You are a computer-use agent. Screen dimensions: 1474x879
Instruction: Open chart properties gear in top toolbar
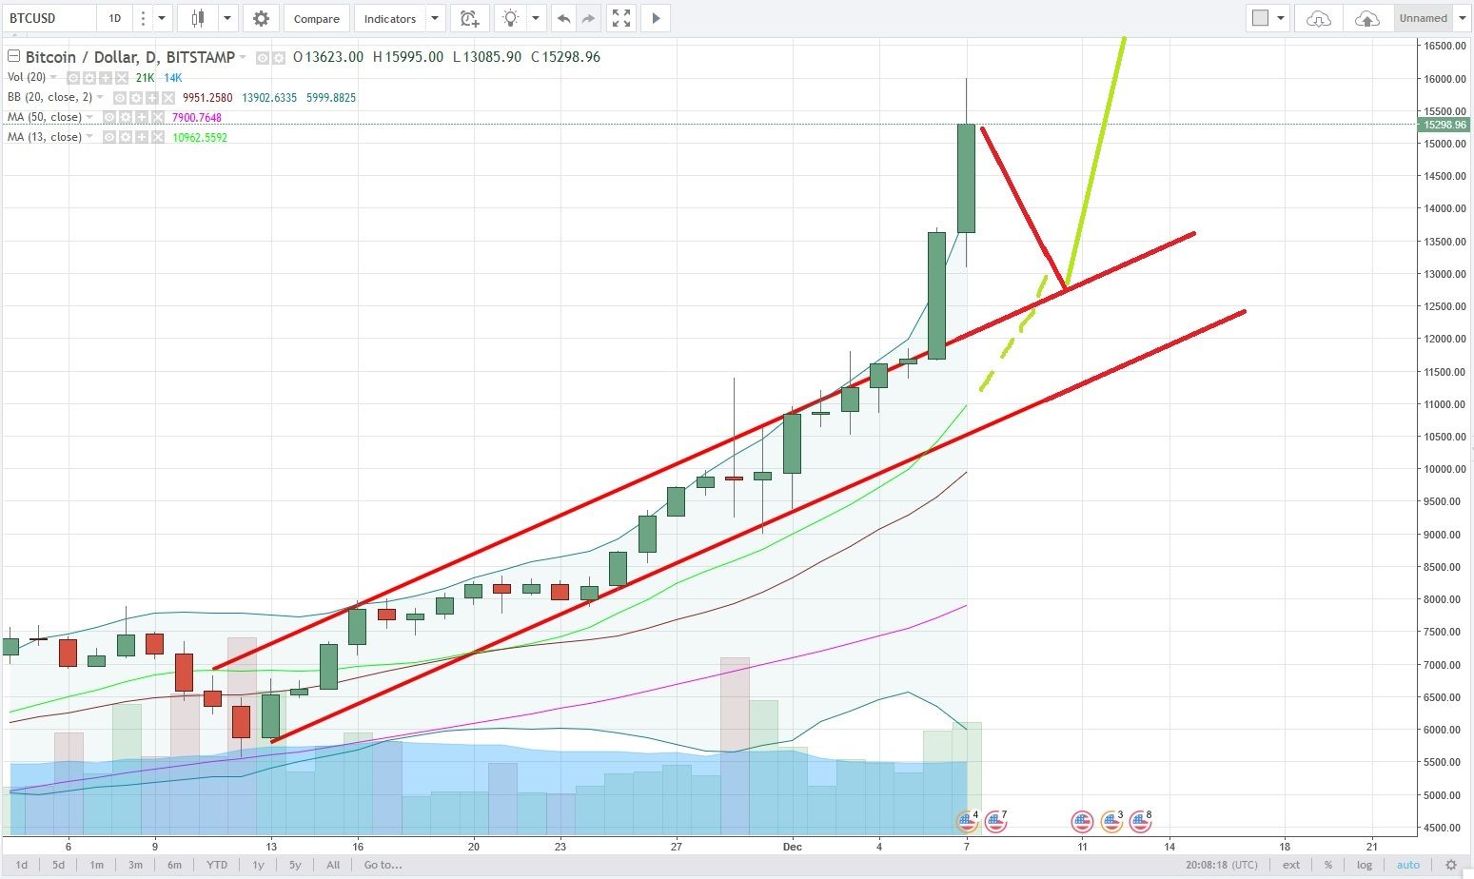261,18
